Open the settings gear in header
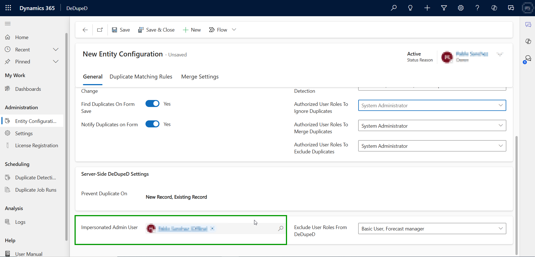Screen dimensions: 535x257 pyautogui.click(x=460, y=8)
